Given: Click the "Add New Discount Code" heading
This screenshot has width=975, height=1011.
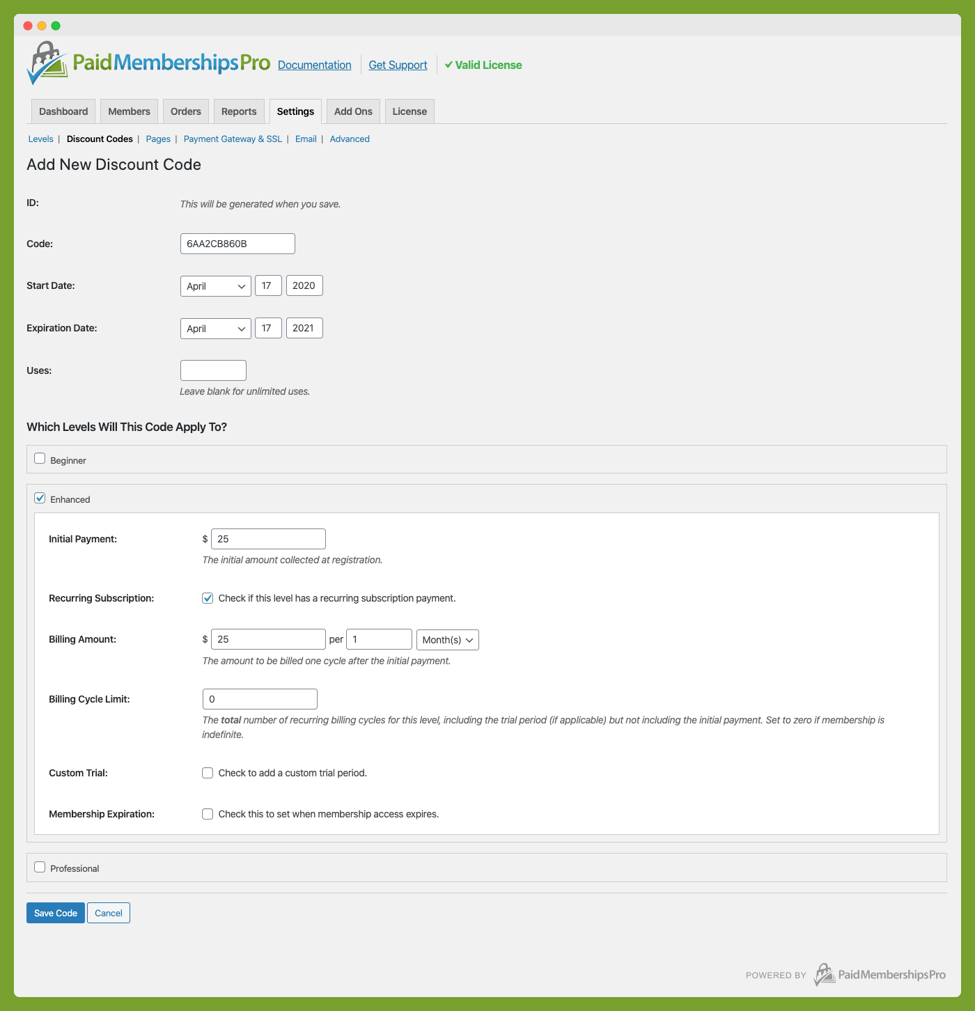Looking at the screenshot, I should pyautogui.click(x=114, y=165).
